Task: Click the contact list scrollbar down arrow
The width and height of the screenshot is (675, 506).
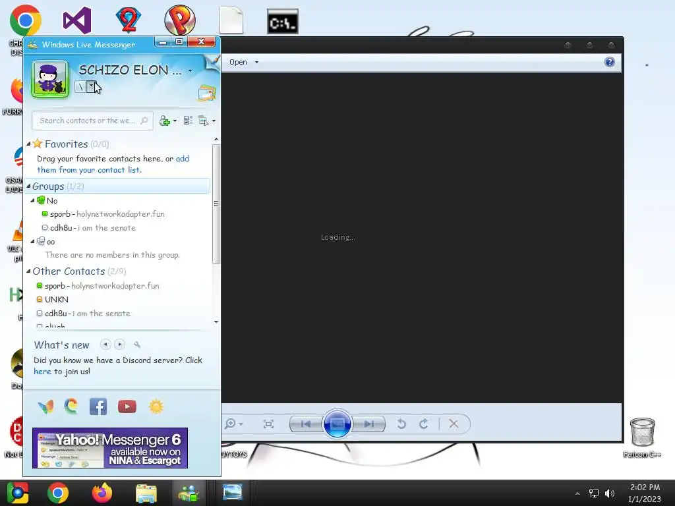Action: tap(216, 322)
